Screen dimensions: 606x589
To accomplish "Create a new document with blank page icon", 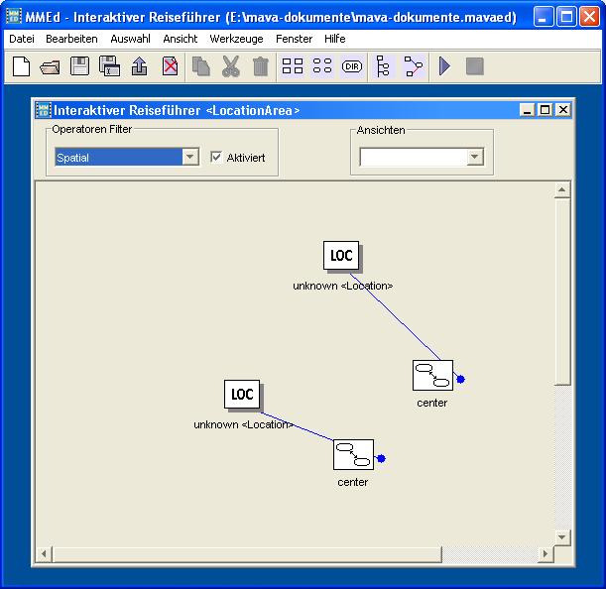I will tap(21, 66).
